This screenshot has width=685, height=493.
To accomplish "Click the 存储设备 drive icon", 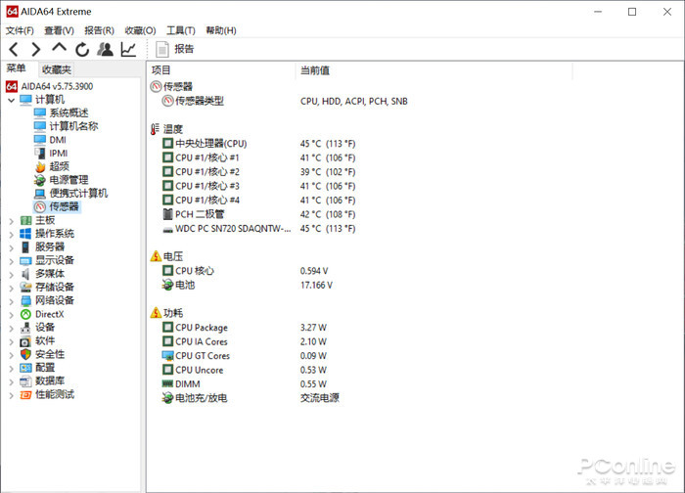I will tap(25, 288).
